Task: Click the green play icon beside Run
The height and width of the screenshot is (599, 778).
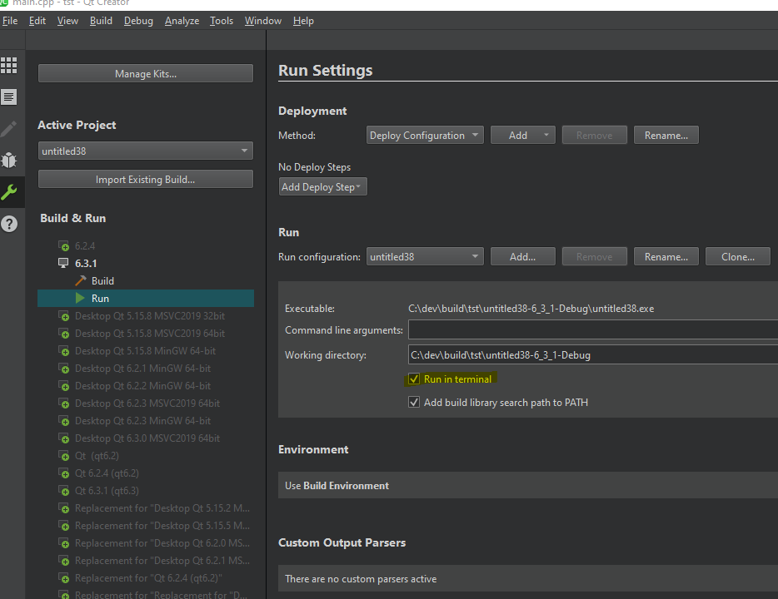Action: (x=80, y=299)
